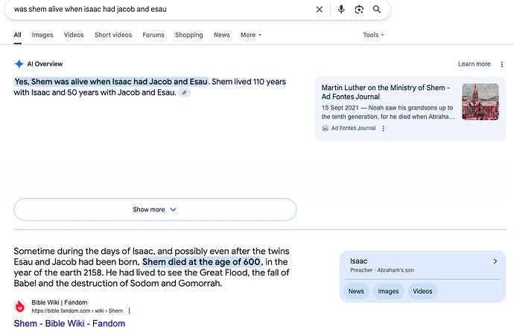This screenshot has height=335, width=514.
Task: Select the All results tab
Action: [17, 35]
